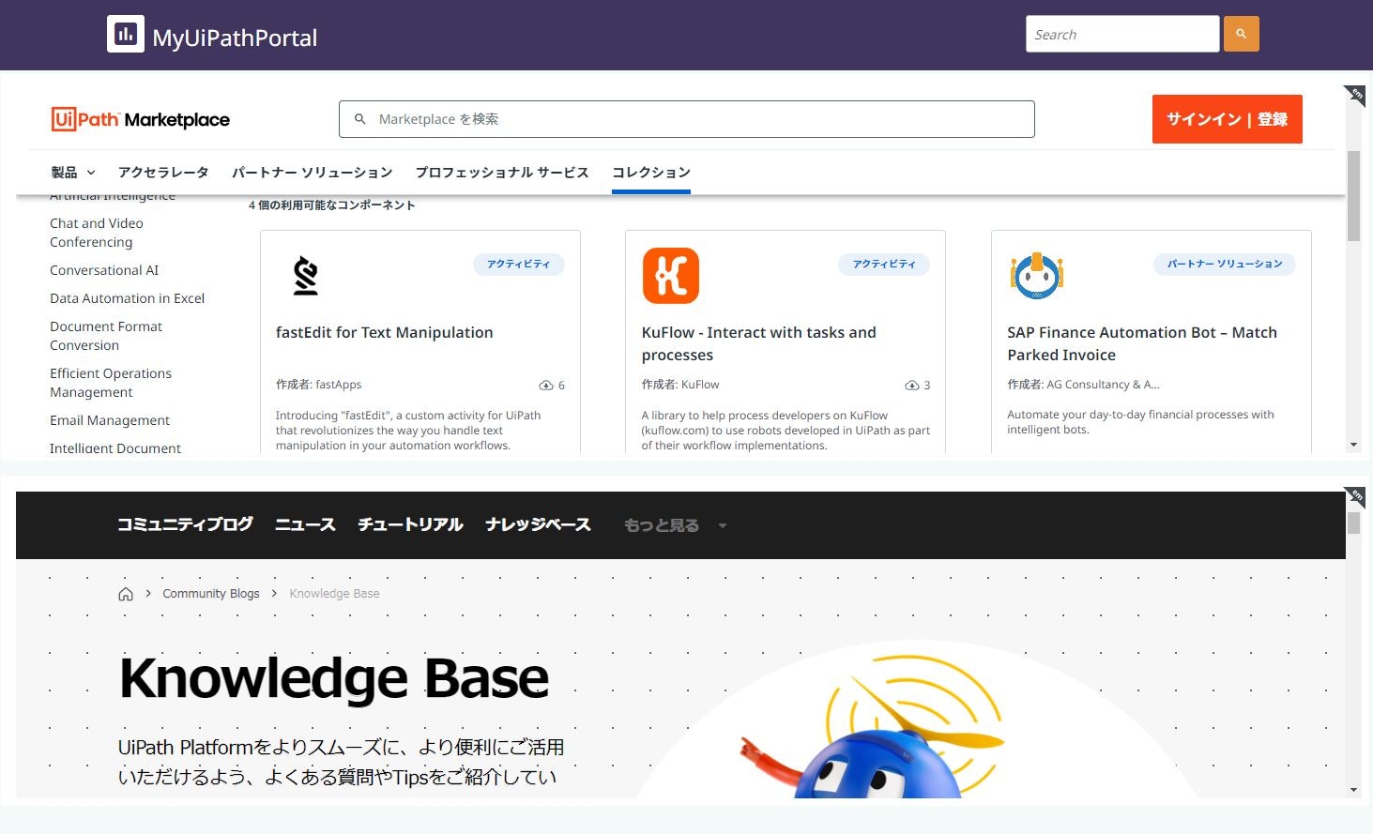Click the SAP Finance Automation Bot robot icon
This screenshot has width=1373, height=834.
1036,275
